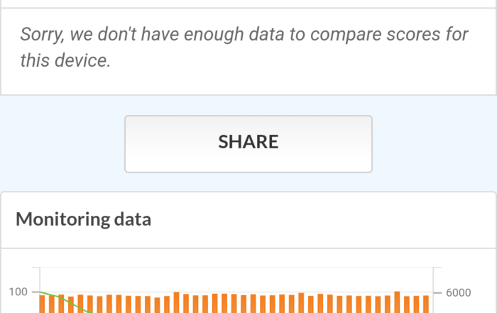Click the empty white strip above the message
Screen dimensions: 497x313
pos(248,4)
